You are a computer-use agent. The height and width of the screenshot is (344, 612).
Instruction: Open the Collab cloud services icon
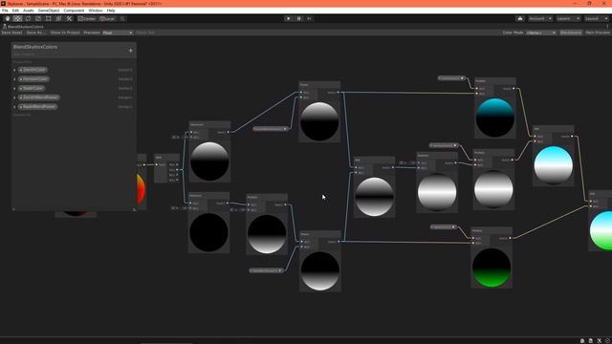point(520,19)
